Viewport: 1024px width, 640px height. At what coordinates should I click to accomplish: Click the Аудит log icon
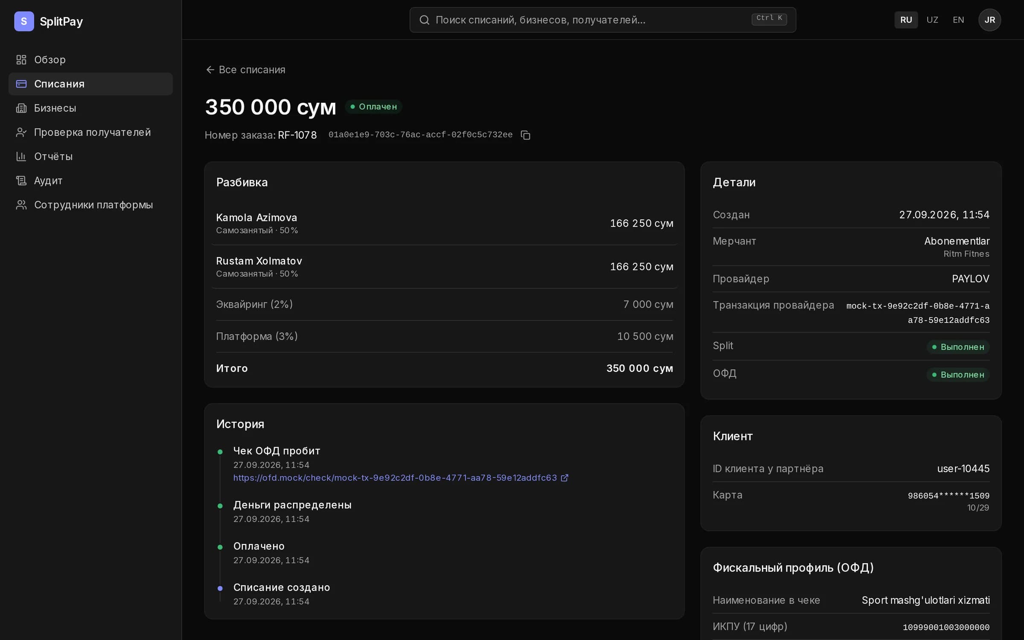coord(21,181)
